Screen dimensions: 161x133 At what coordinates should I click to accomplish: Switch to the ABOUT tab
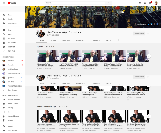108,41
